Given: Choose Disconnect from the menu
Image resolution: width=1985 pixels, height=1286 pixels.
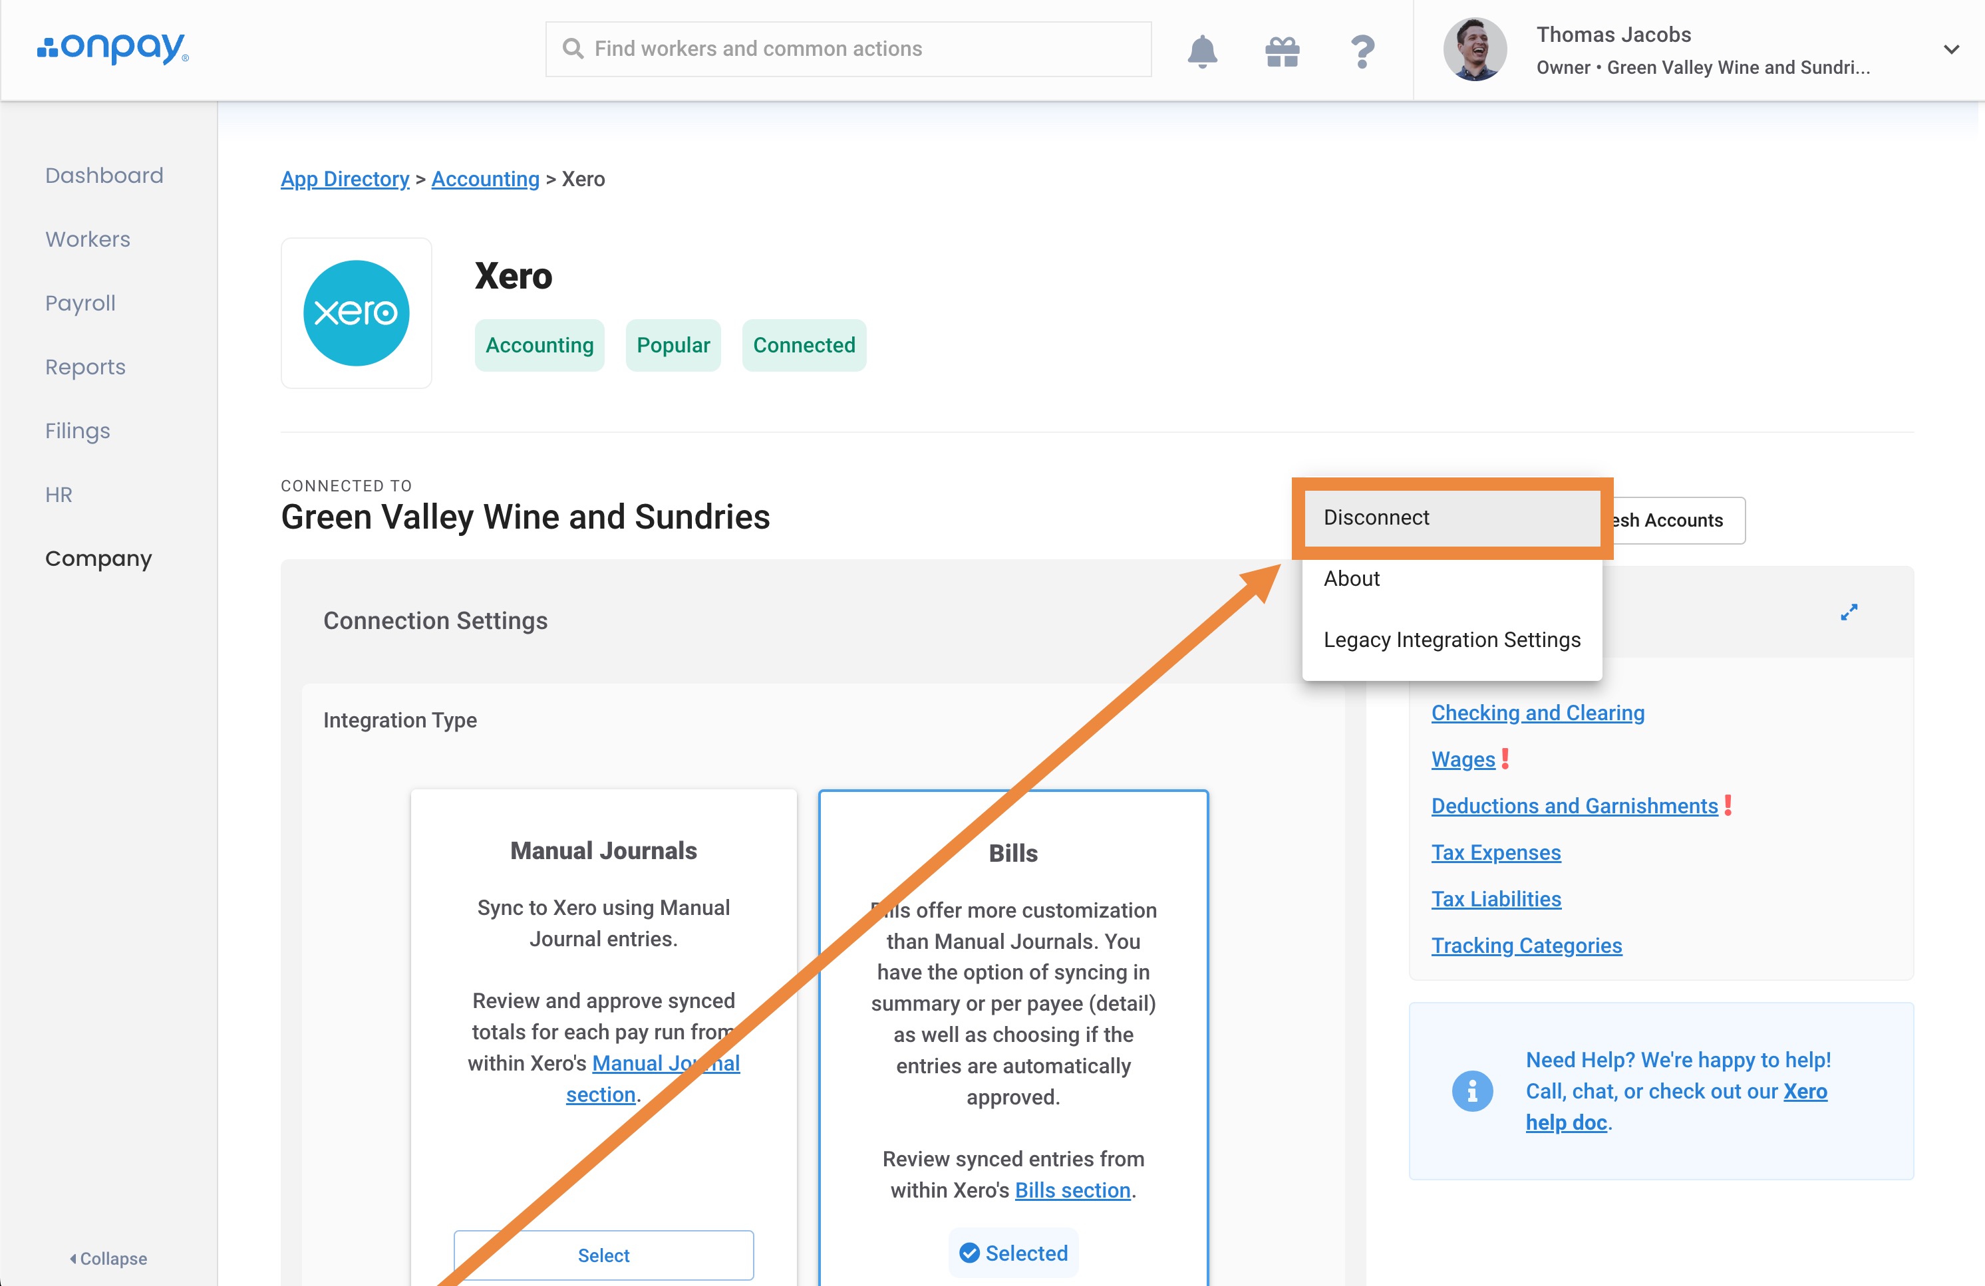Looking at the screenshot, I should 1452,517.
